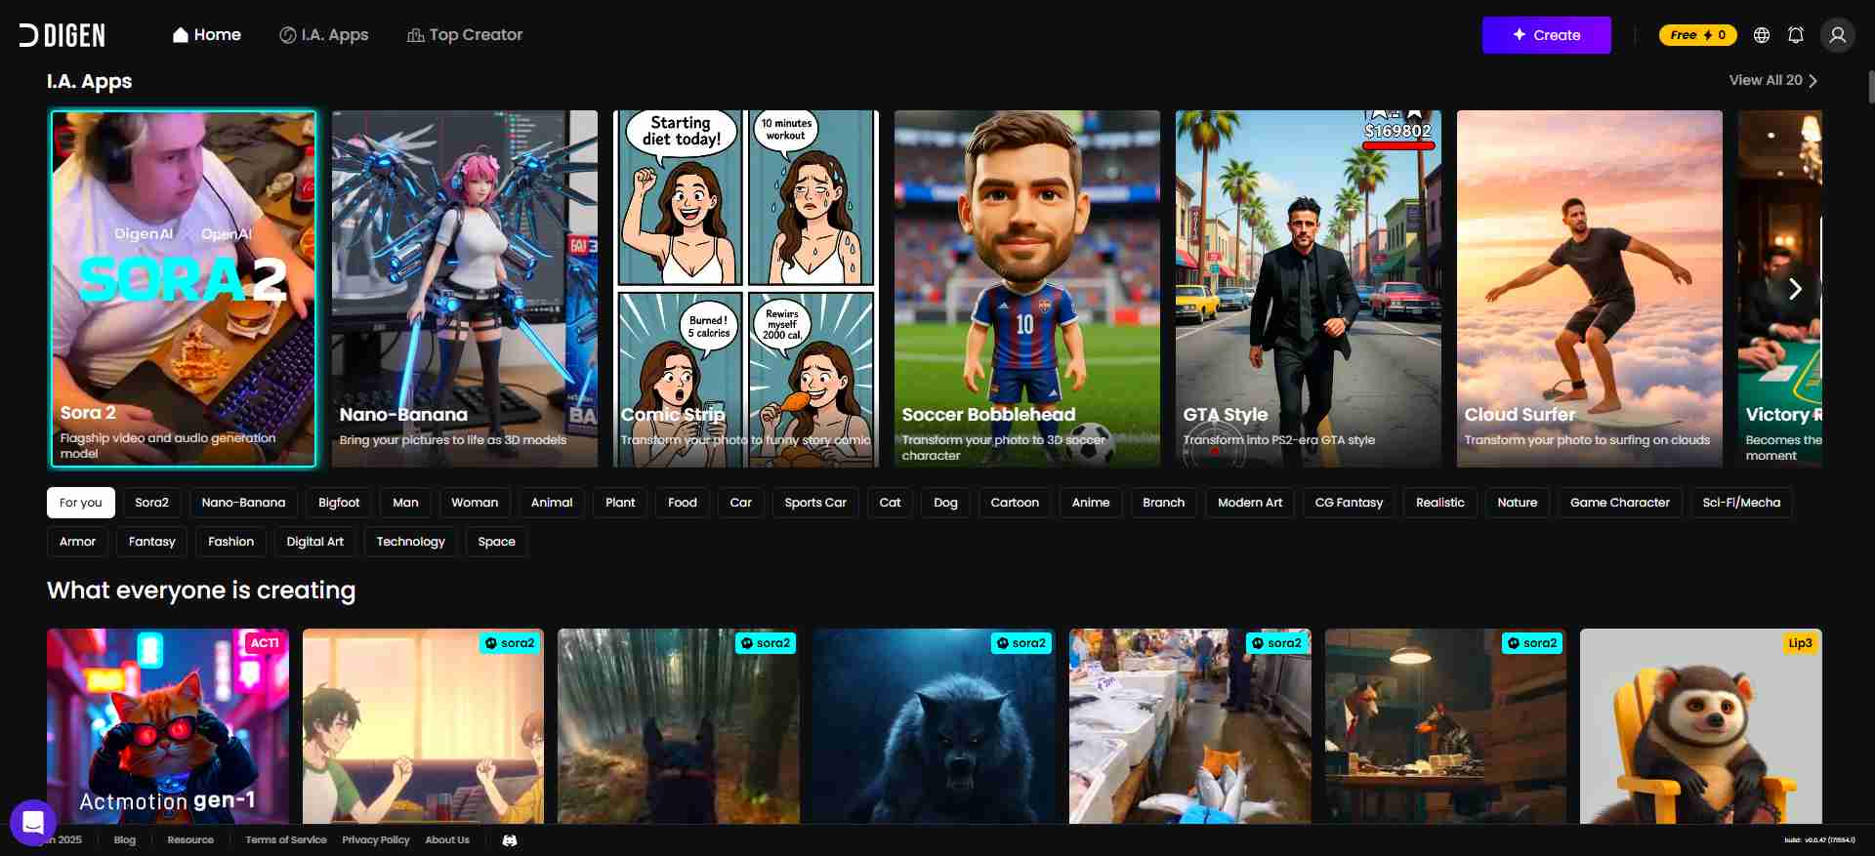This screenshot has width=1875, height=856.
Task: Click the DIGEN logo
Action: click(x=62, y=35)
